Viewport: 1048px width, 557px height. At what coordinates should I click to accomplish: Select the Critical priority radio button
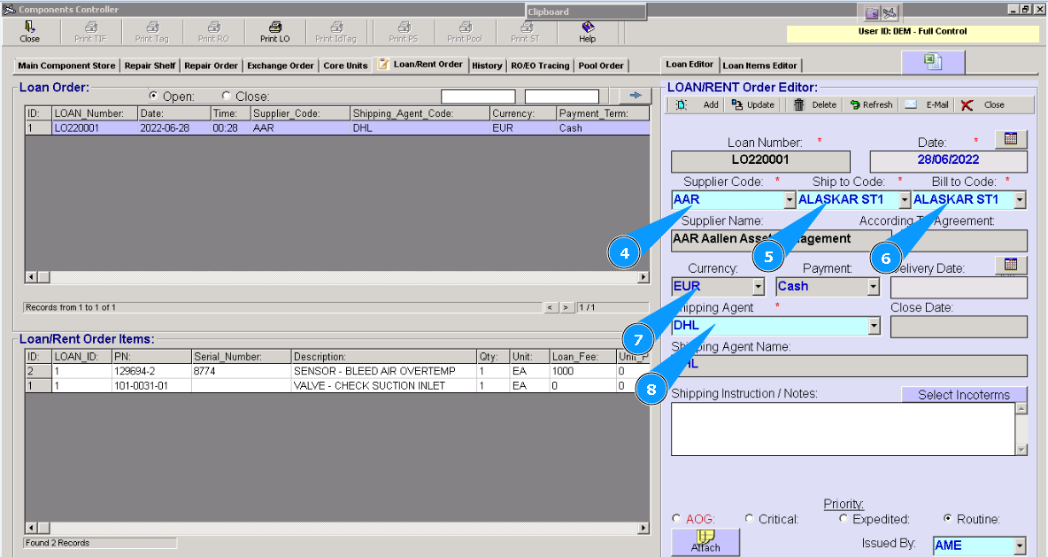(x=749, y=518)
